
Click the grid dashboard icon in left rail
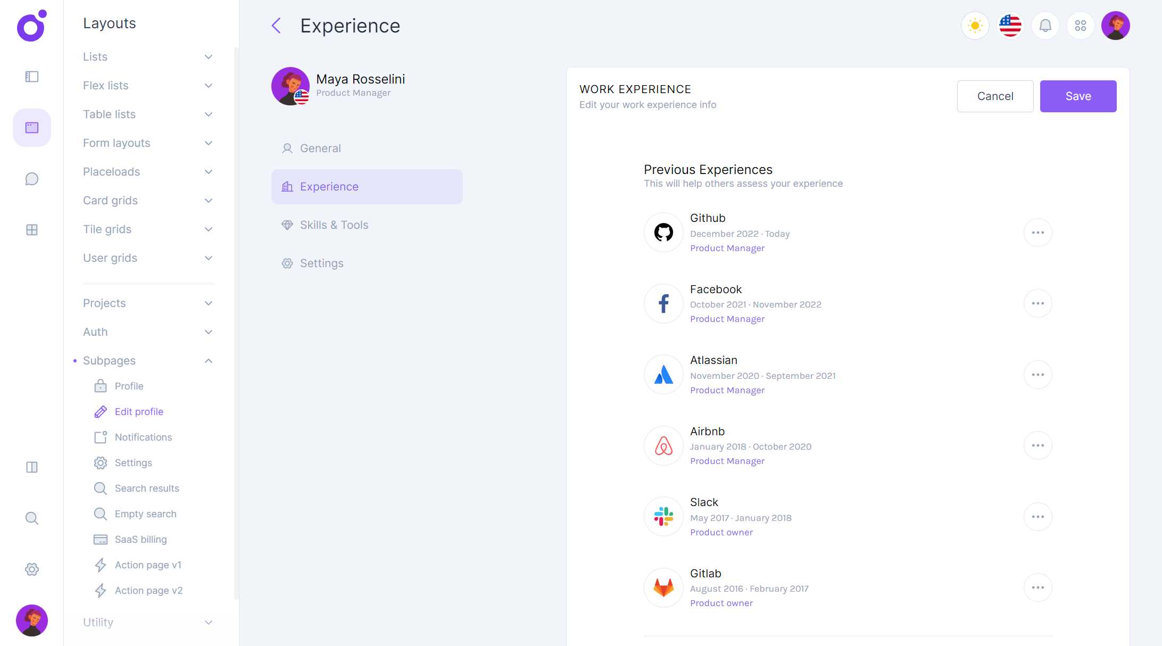(32, 230)
